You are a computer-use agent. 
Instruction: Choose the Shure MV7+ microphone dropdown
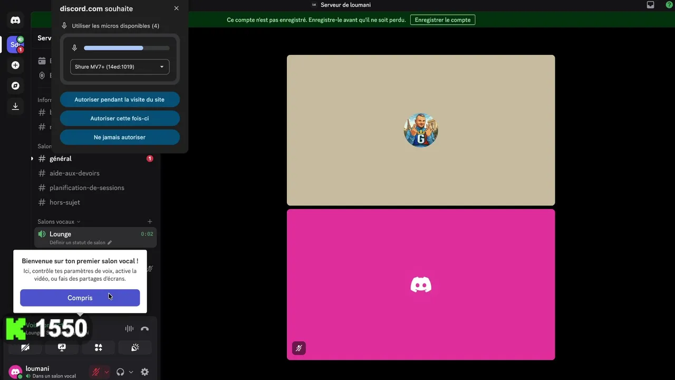[120, 67]
